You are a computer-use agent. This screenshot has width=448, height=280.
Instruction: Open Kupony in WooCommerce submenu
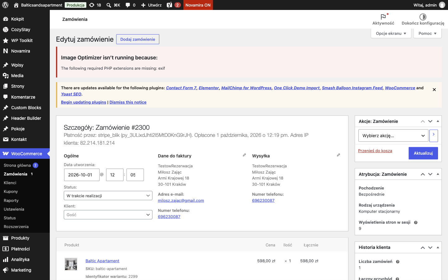click(x=11, y=192)
